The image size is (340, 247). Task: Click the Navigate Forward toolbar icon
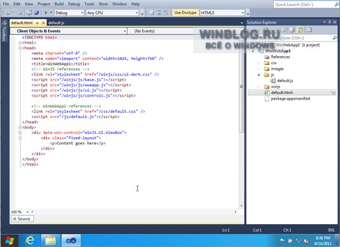pyautogui.click(x=19, y=13)
